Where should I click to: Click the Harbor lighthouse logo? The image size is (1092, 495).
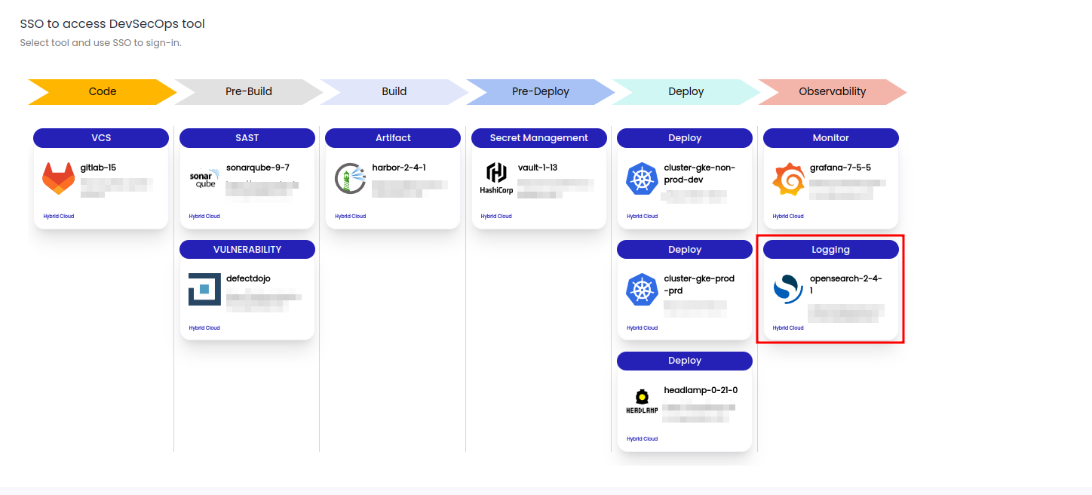[x=350, y=178]
